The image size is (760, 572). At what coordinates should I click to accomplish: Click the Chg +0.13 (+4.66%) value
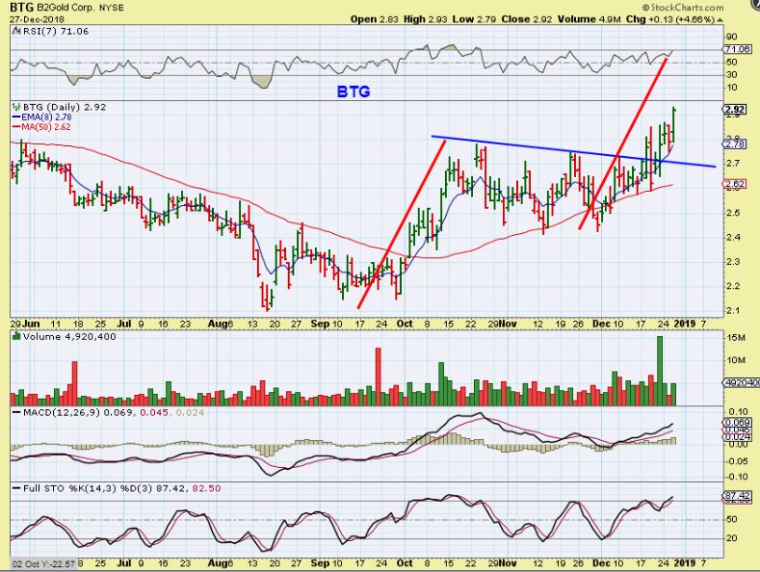pos(669,19)
